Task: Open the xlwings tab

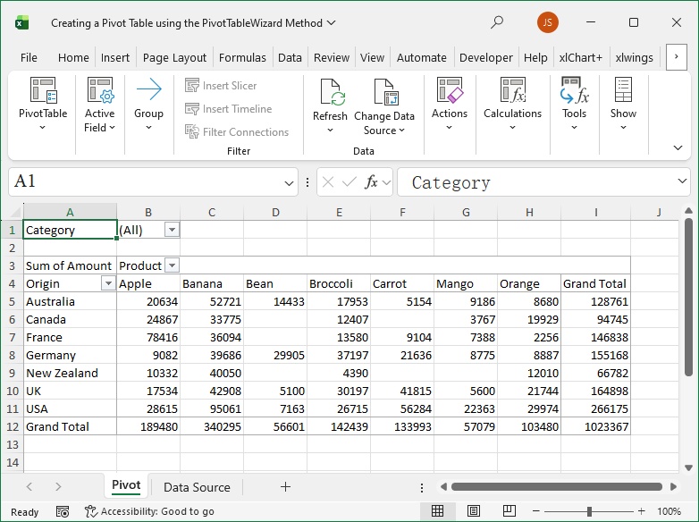Action: (634, 57)
